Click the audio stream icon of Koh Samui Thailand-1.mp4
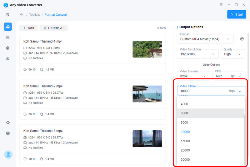Image resolution: width=250 pixels, height=167 pixels. point(25,53)
